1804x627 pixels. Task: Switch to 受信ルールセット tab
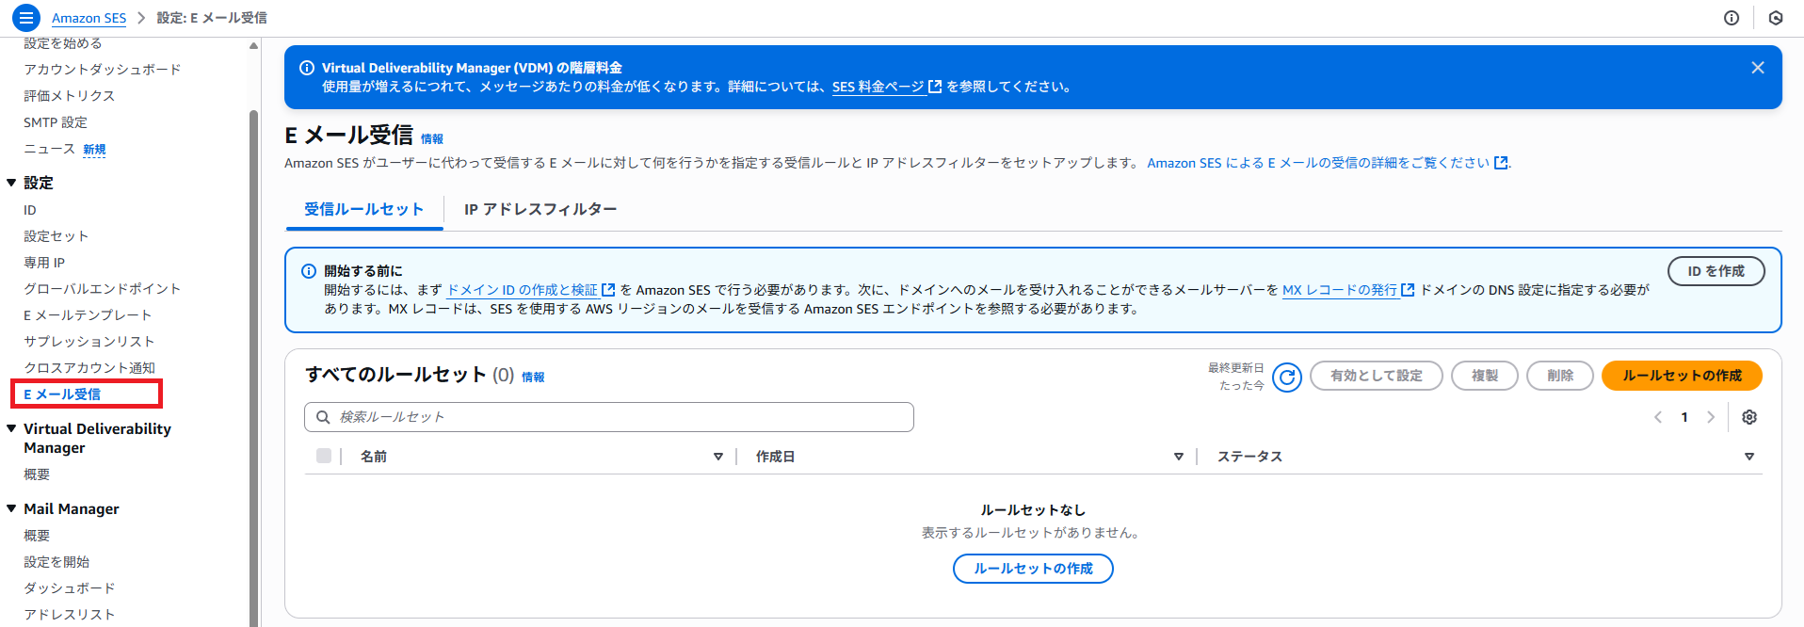(364, 209)
